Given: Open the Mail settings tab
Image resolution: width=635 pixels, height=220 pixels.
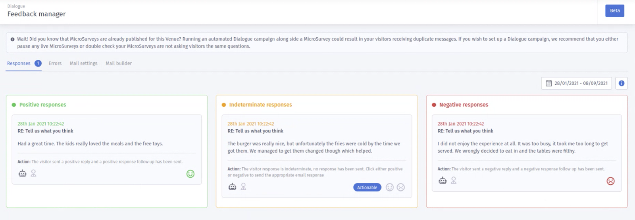Looking at the screenshot, I should (83, 63).
